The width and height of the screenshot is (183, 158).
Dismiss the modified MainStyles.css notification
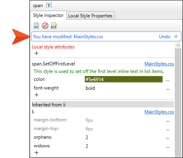[176, 37]
